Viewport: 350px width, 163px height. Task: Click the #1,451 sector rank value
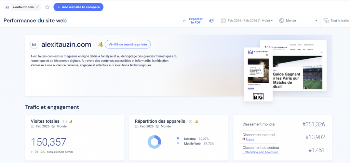click(x=317, y=150)
